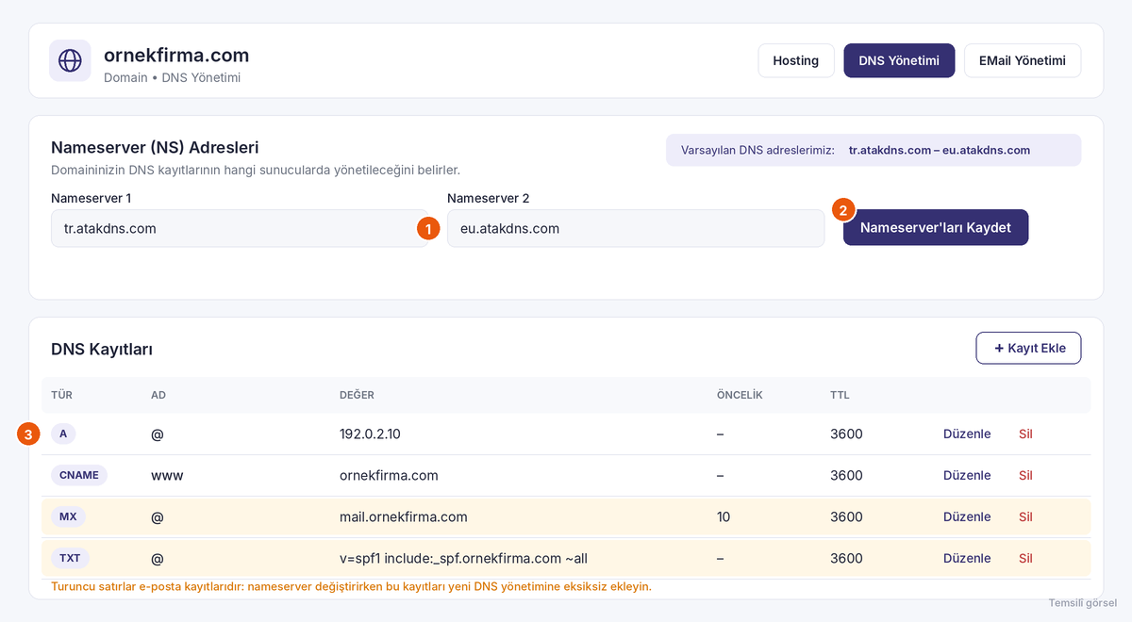Click the default DNS addresses tr.atakdns.com – eu.atakdns.com
The width and height of the screenshot is (1132, 622).
(940, 150)
